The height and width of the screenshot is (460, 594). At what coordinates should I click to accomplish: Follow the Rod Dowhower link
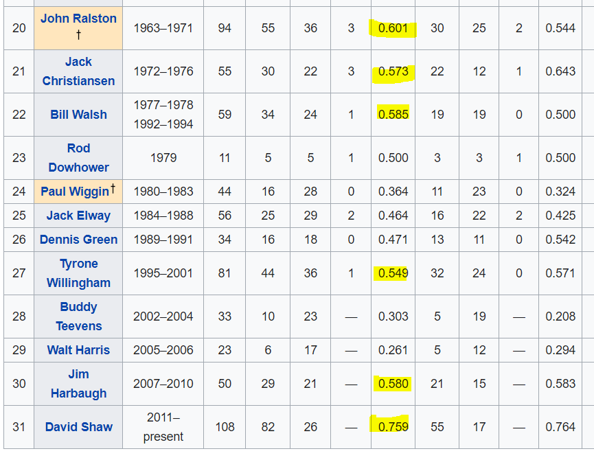[x=78, y=158]
